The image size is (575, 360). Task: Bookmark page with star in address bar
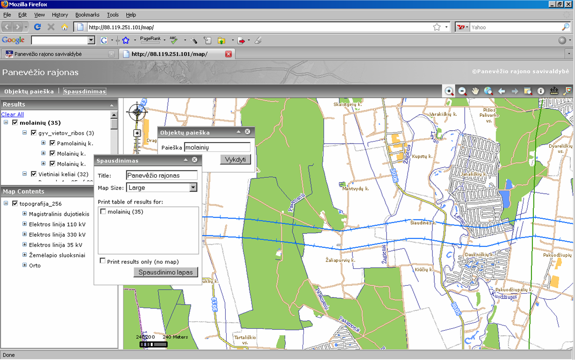(437, 27)
